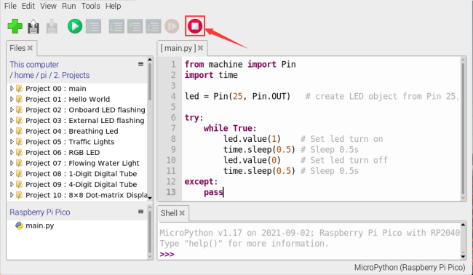The height and width of the screenshot is (275, 473).
Task: Open Raspberry Pi Pico panel hamburger menu
Action: point(140,212)
